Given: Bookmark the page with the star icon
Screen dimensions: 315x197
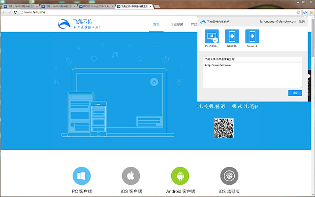Looking at the screenshot, I should pyautogui.click(x=299, y=12).
